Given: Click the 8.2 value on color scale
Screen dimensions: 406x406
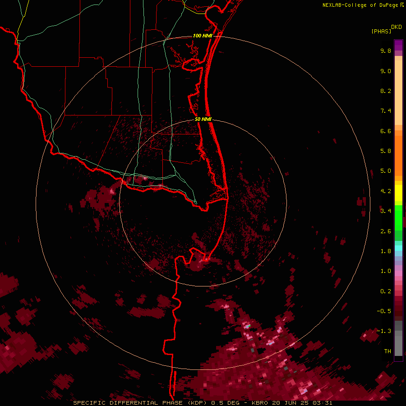Looking at the screenshot, I should point(386,91).
